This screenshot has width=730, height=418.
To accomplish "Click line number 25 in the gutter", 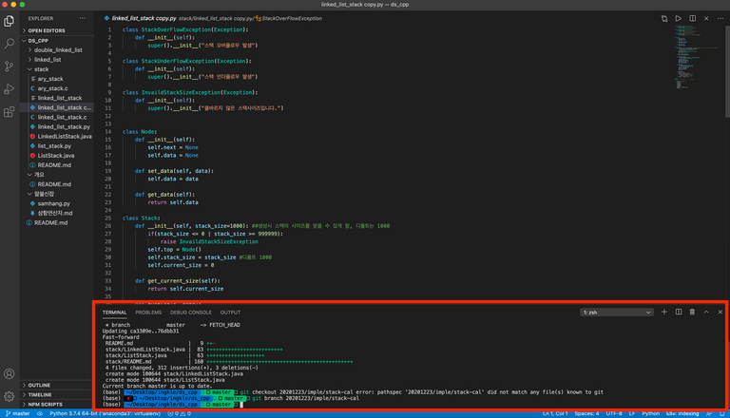I will pyautogui.click(x=108, y=218).
